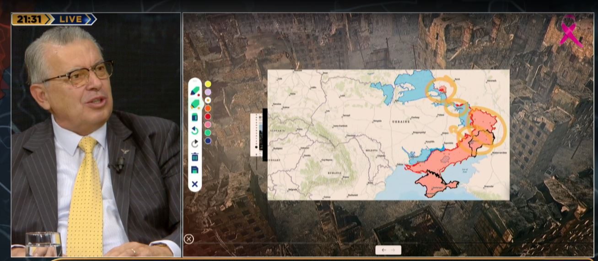The image size is (598, 261).
Task: Pick the pink color swatch
Action: click(208, 125)
